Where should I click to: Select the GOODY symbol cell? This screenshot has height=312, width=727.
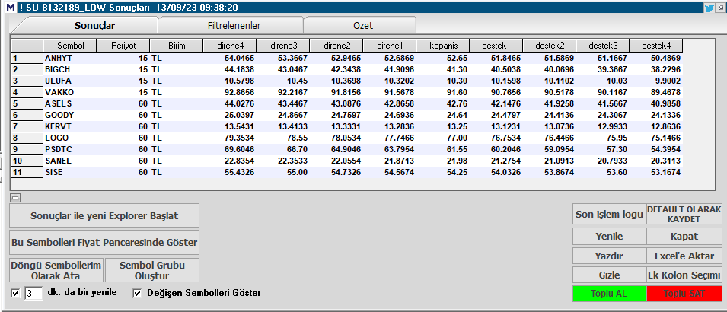point(70,115)
